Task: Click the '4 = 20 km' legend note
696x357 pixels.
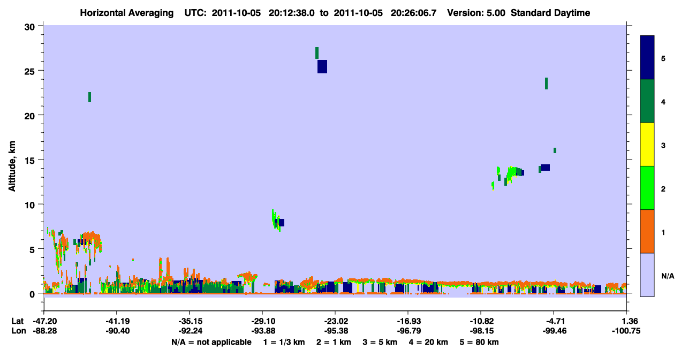Action: tap(429, 342)
